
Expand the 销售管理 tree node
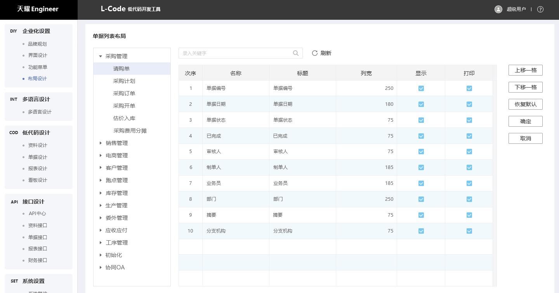point(101,143)
